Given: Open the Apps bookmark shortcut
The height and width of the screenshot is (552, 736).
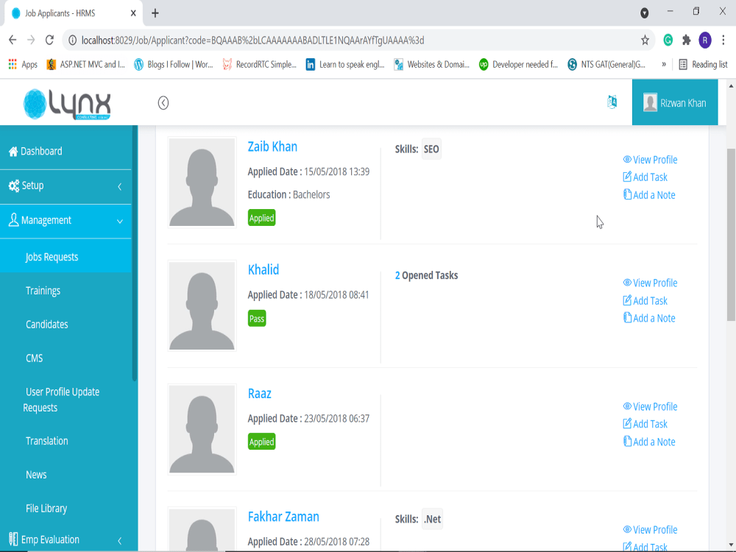Looking at the screenshot, I should click(23, 64).
